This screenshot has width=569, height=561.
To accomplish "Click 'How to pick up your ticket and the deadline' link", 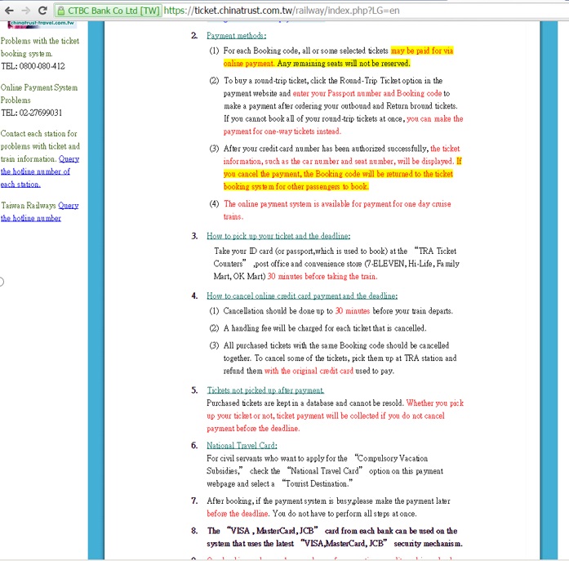I will tap(278, 236).
